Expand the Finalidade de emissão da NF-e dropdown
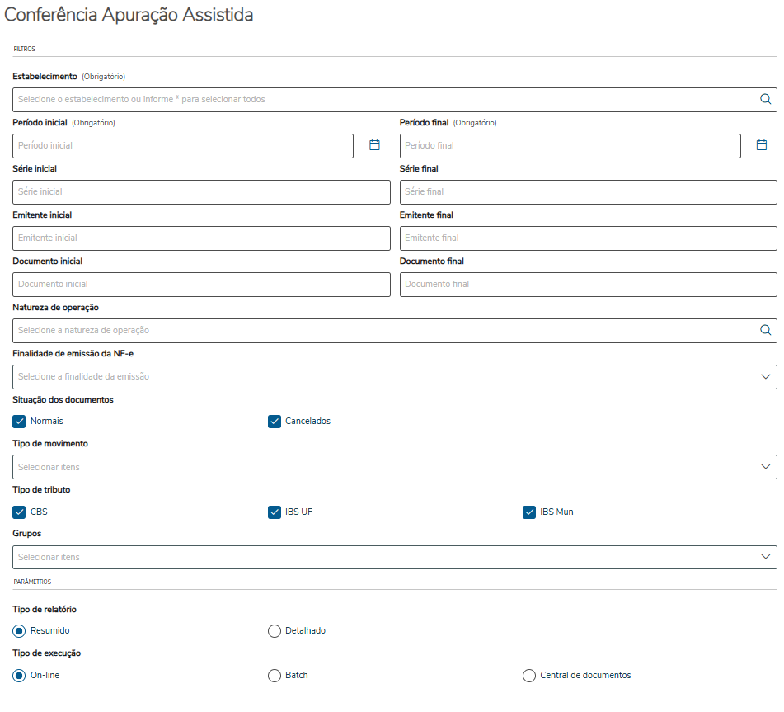 tap(765, 376)
